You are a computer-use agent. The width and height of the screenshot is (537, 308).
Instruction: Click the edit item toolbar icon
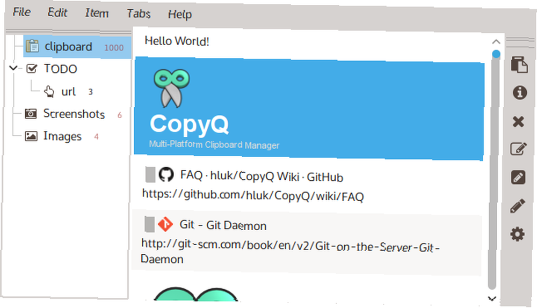[x=519, y=149]
